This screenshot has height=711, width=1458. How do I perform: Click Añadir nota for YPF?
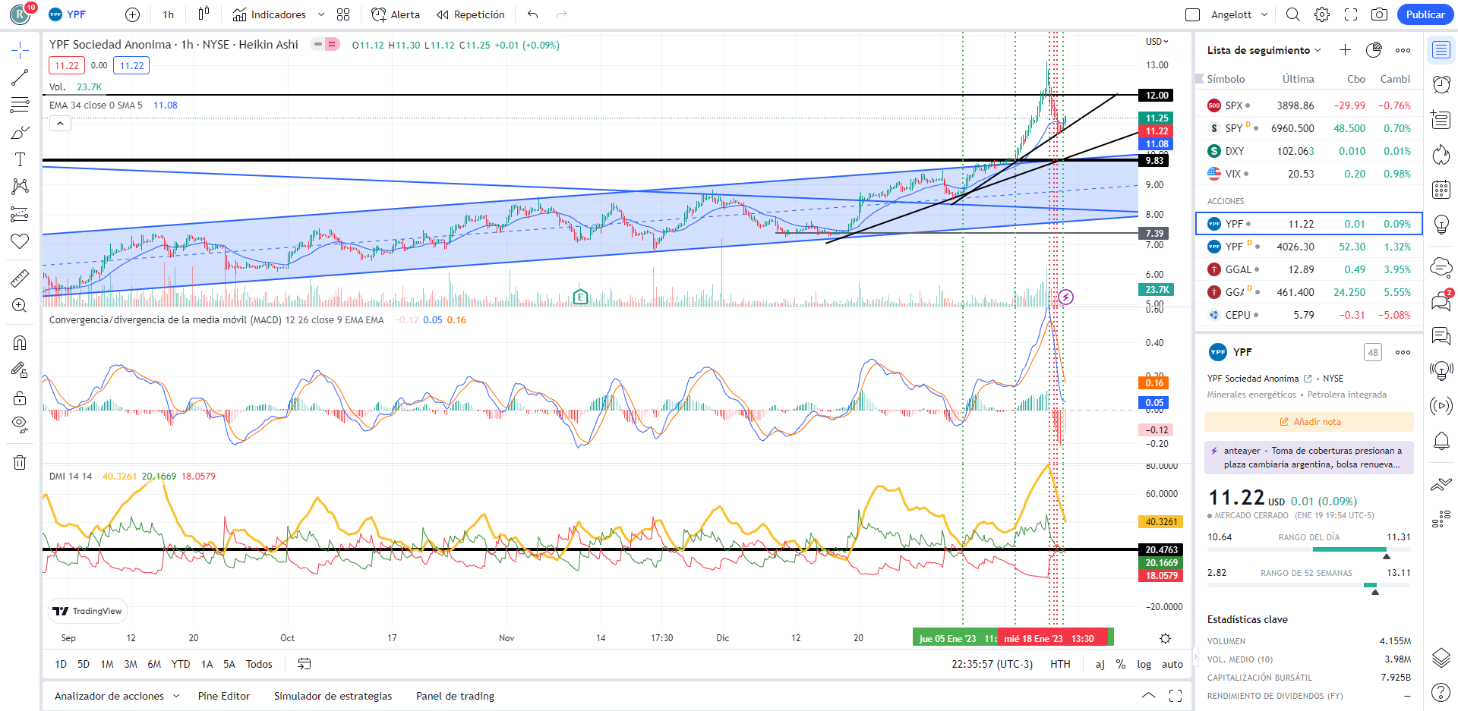(1309, 422)
